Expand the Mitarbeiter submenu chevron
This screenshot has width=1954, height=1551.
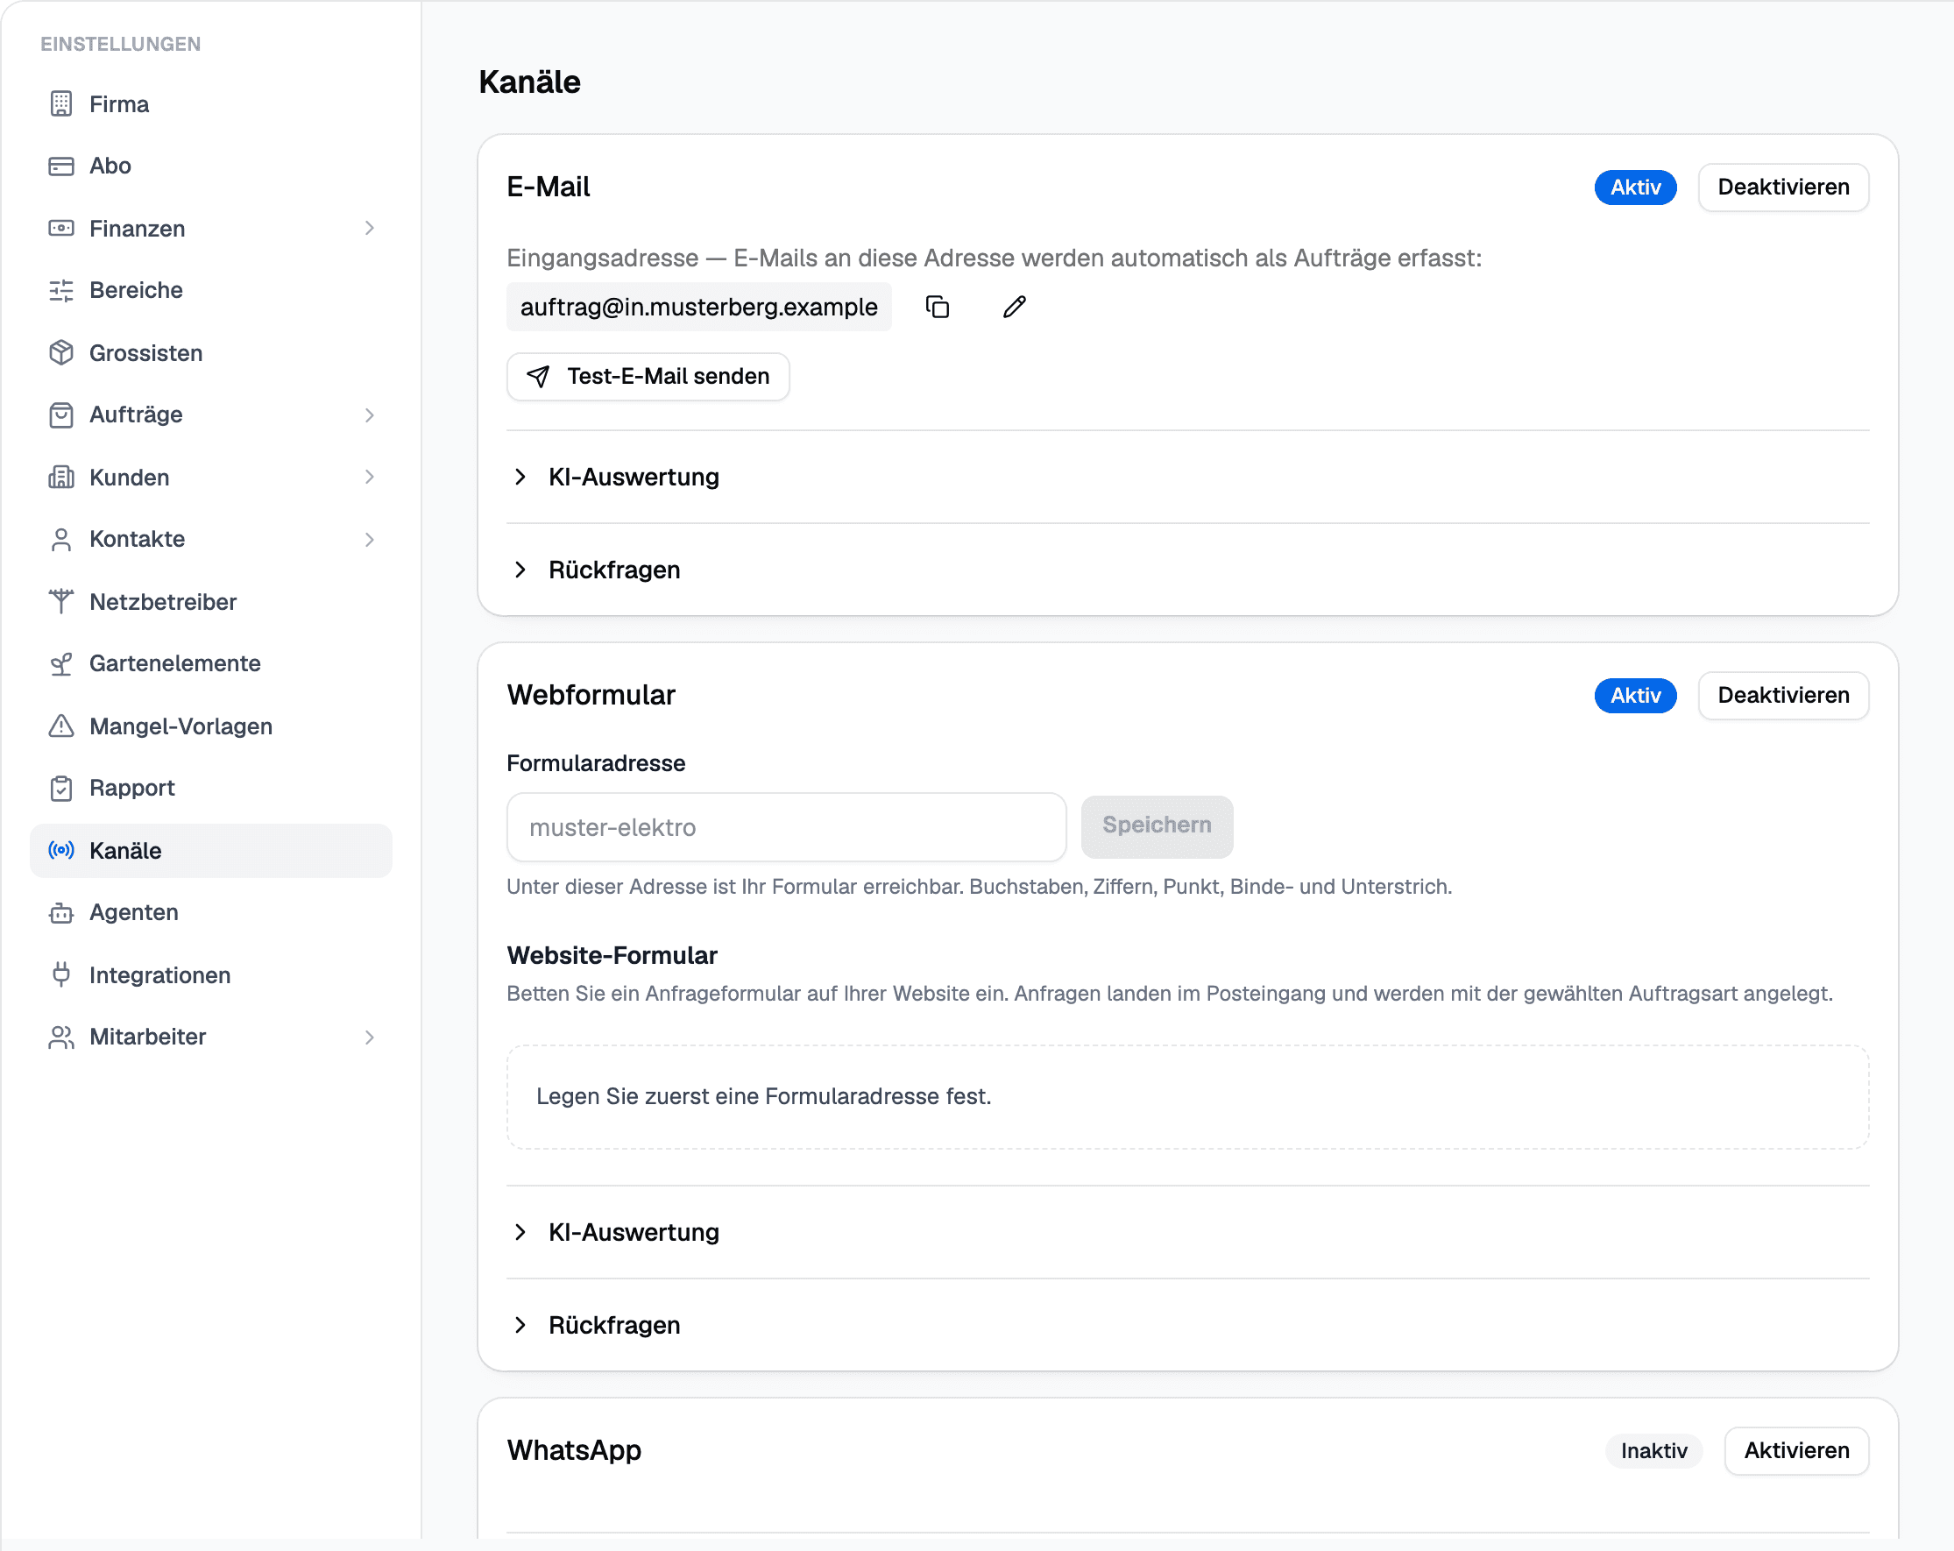(x=369, y=1037)
